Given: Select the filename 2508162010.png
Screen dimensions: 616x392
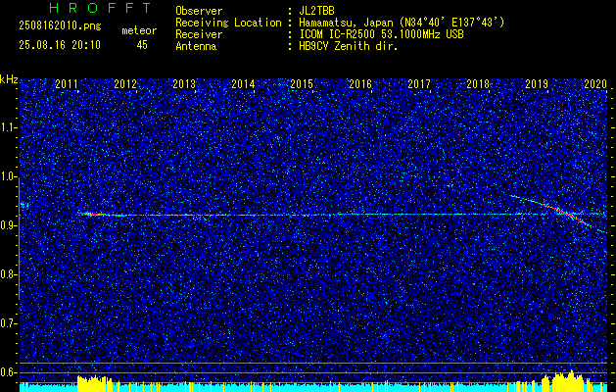Looking at the screenshot, I should pos(60,26).
